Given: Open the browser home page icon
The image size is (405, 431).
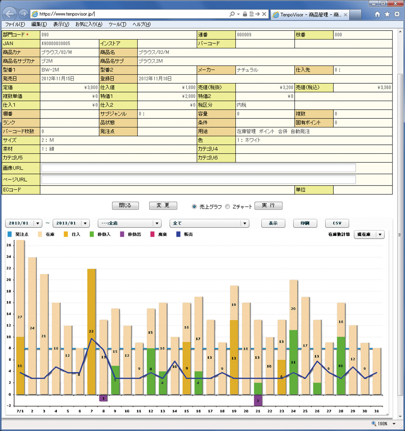Looking at the screenshot, I should point(377,14).
